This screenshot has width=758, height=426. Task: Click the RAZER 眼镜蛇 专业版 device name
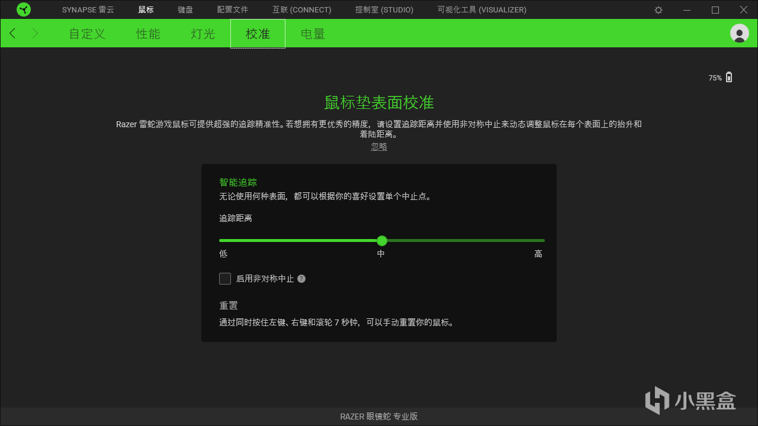pos(379,417)
